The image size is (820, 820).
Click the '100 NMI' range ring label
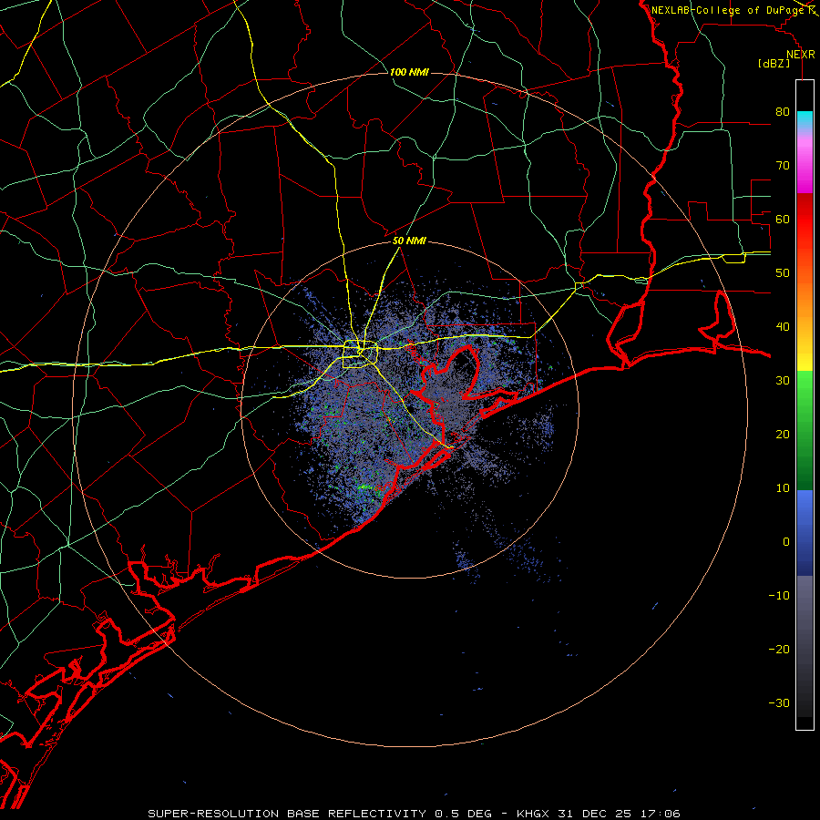409,72
